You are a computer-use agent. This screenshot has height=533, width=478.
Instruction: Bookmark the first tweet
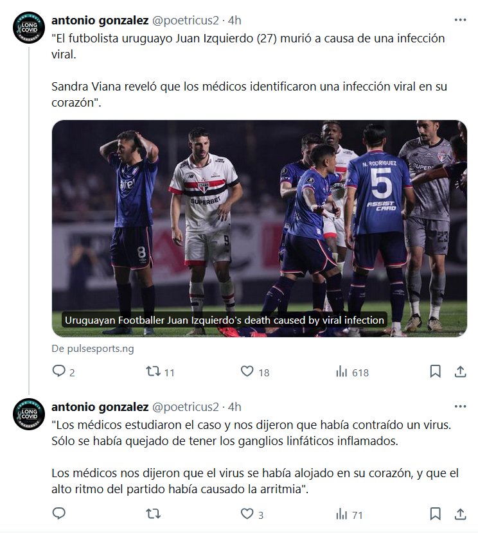435,372
